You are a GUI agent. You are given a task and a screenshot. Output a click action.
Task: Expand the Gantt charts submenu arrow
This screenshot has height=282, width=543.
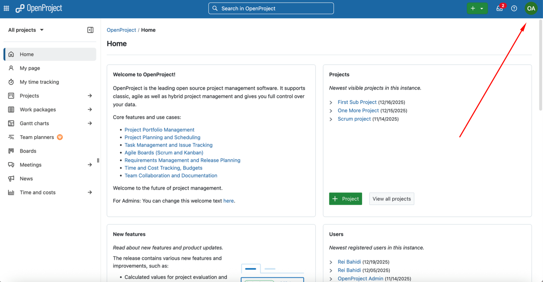click(x=90, y=123)
